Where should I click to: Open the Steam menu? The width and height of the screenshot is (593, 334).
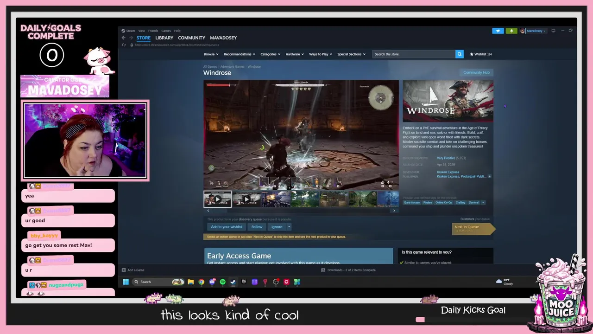(131, 31)
